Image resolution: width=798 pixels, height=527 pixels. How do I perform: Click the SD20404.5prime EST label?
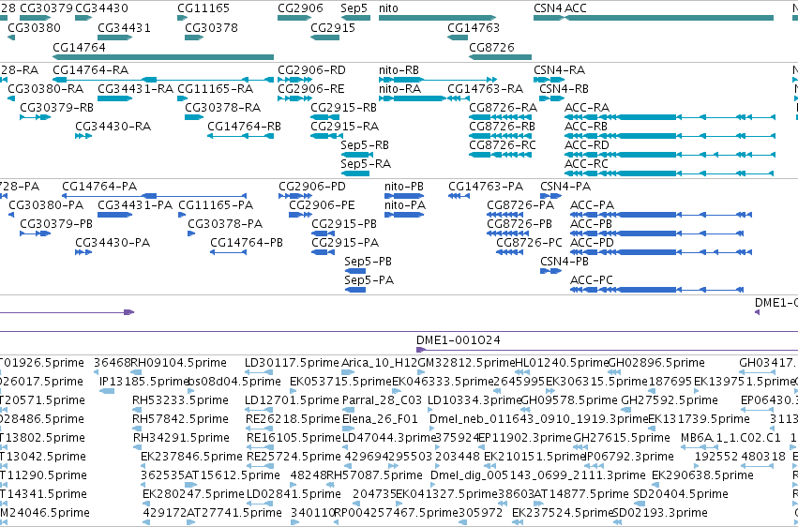pos(681,494)
